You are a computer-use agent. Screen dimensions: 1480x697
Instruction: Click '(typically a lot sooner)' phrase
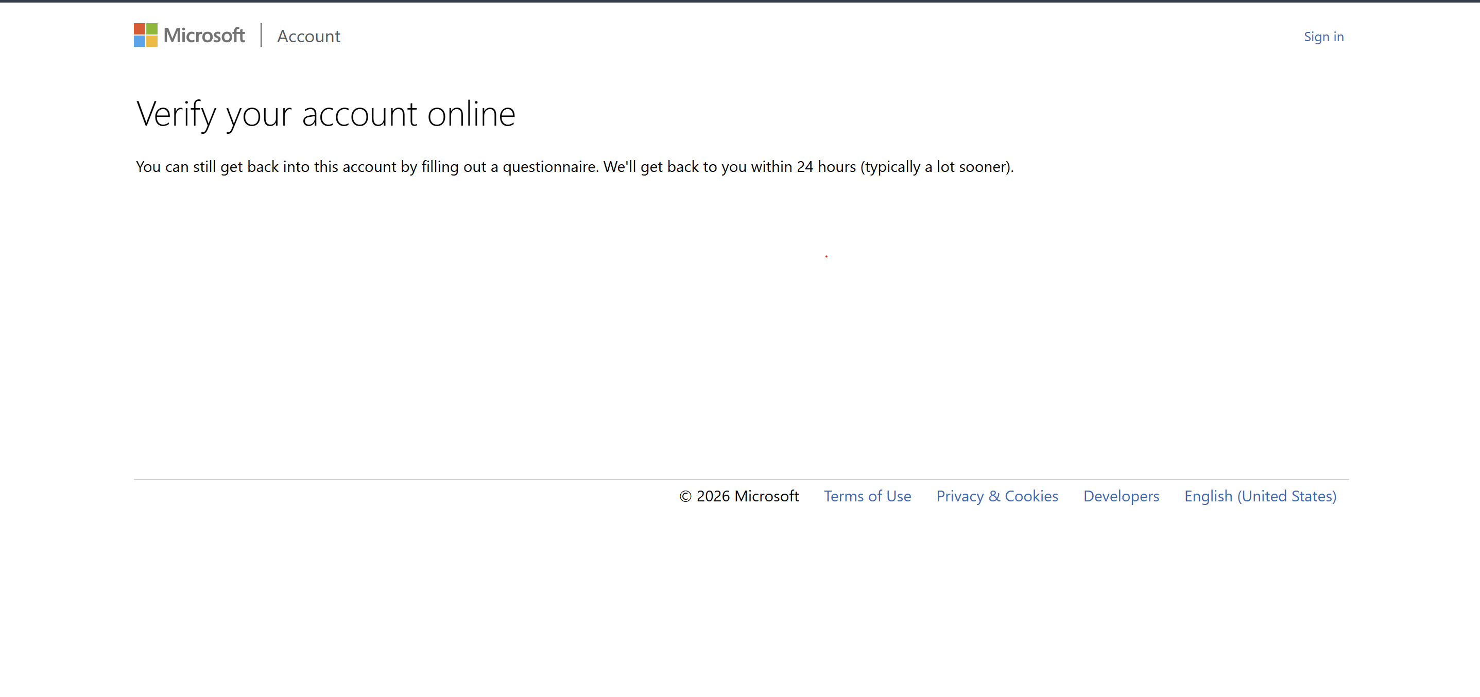point(935,167)
